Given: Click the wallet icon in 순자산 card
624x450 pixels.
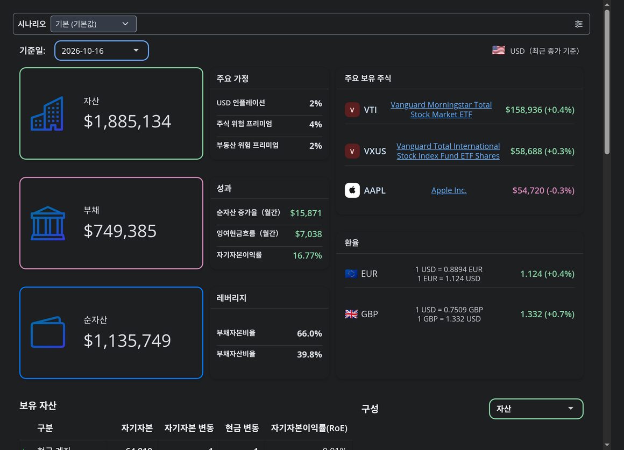Looking at the screenshot, I should coord(48,332).
